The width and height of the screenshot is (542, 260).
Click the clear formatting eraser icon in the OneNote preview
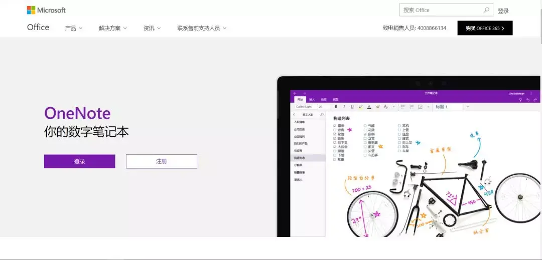point(377,107)
